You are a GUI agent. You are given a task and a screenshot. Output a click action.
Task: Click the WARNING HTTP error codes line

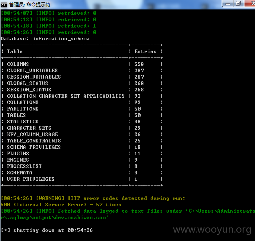pyautogui.click(x=93, y=198)
